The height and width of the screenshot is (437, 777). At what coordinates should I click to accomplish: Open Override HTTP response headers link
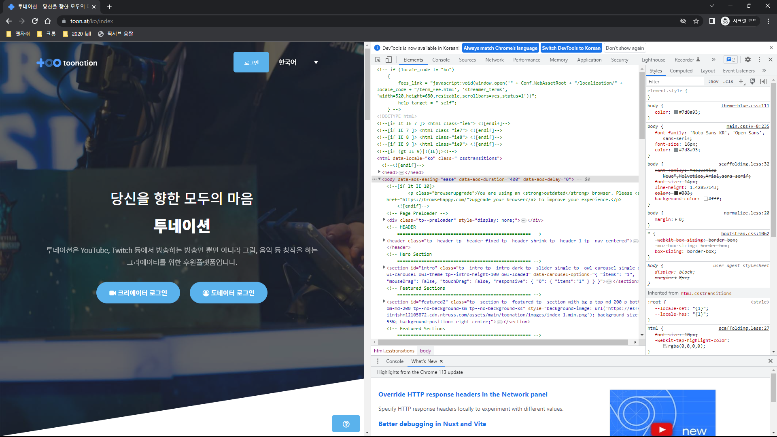(x=463, y=394)
